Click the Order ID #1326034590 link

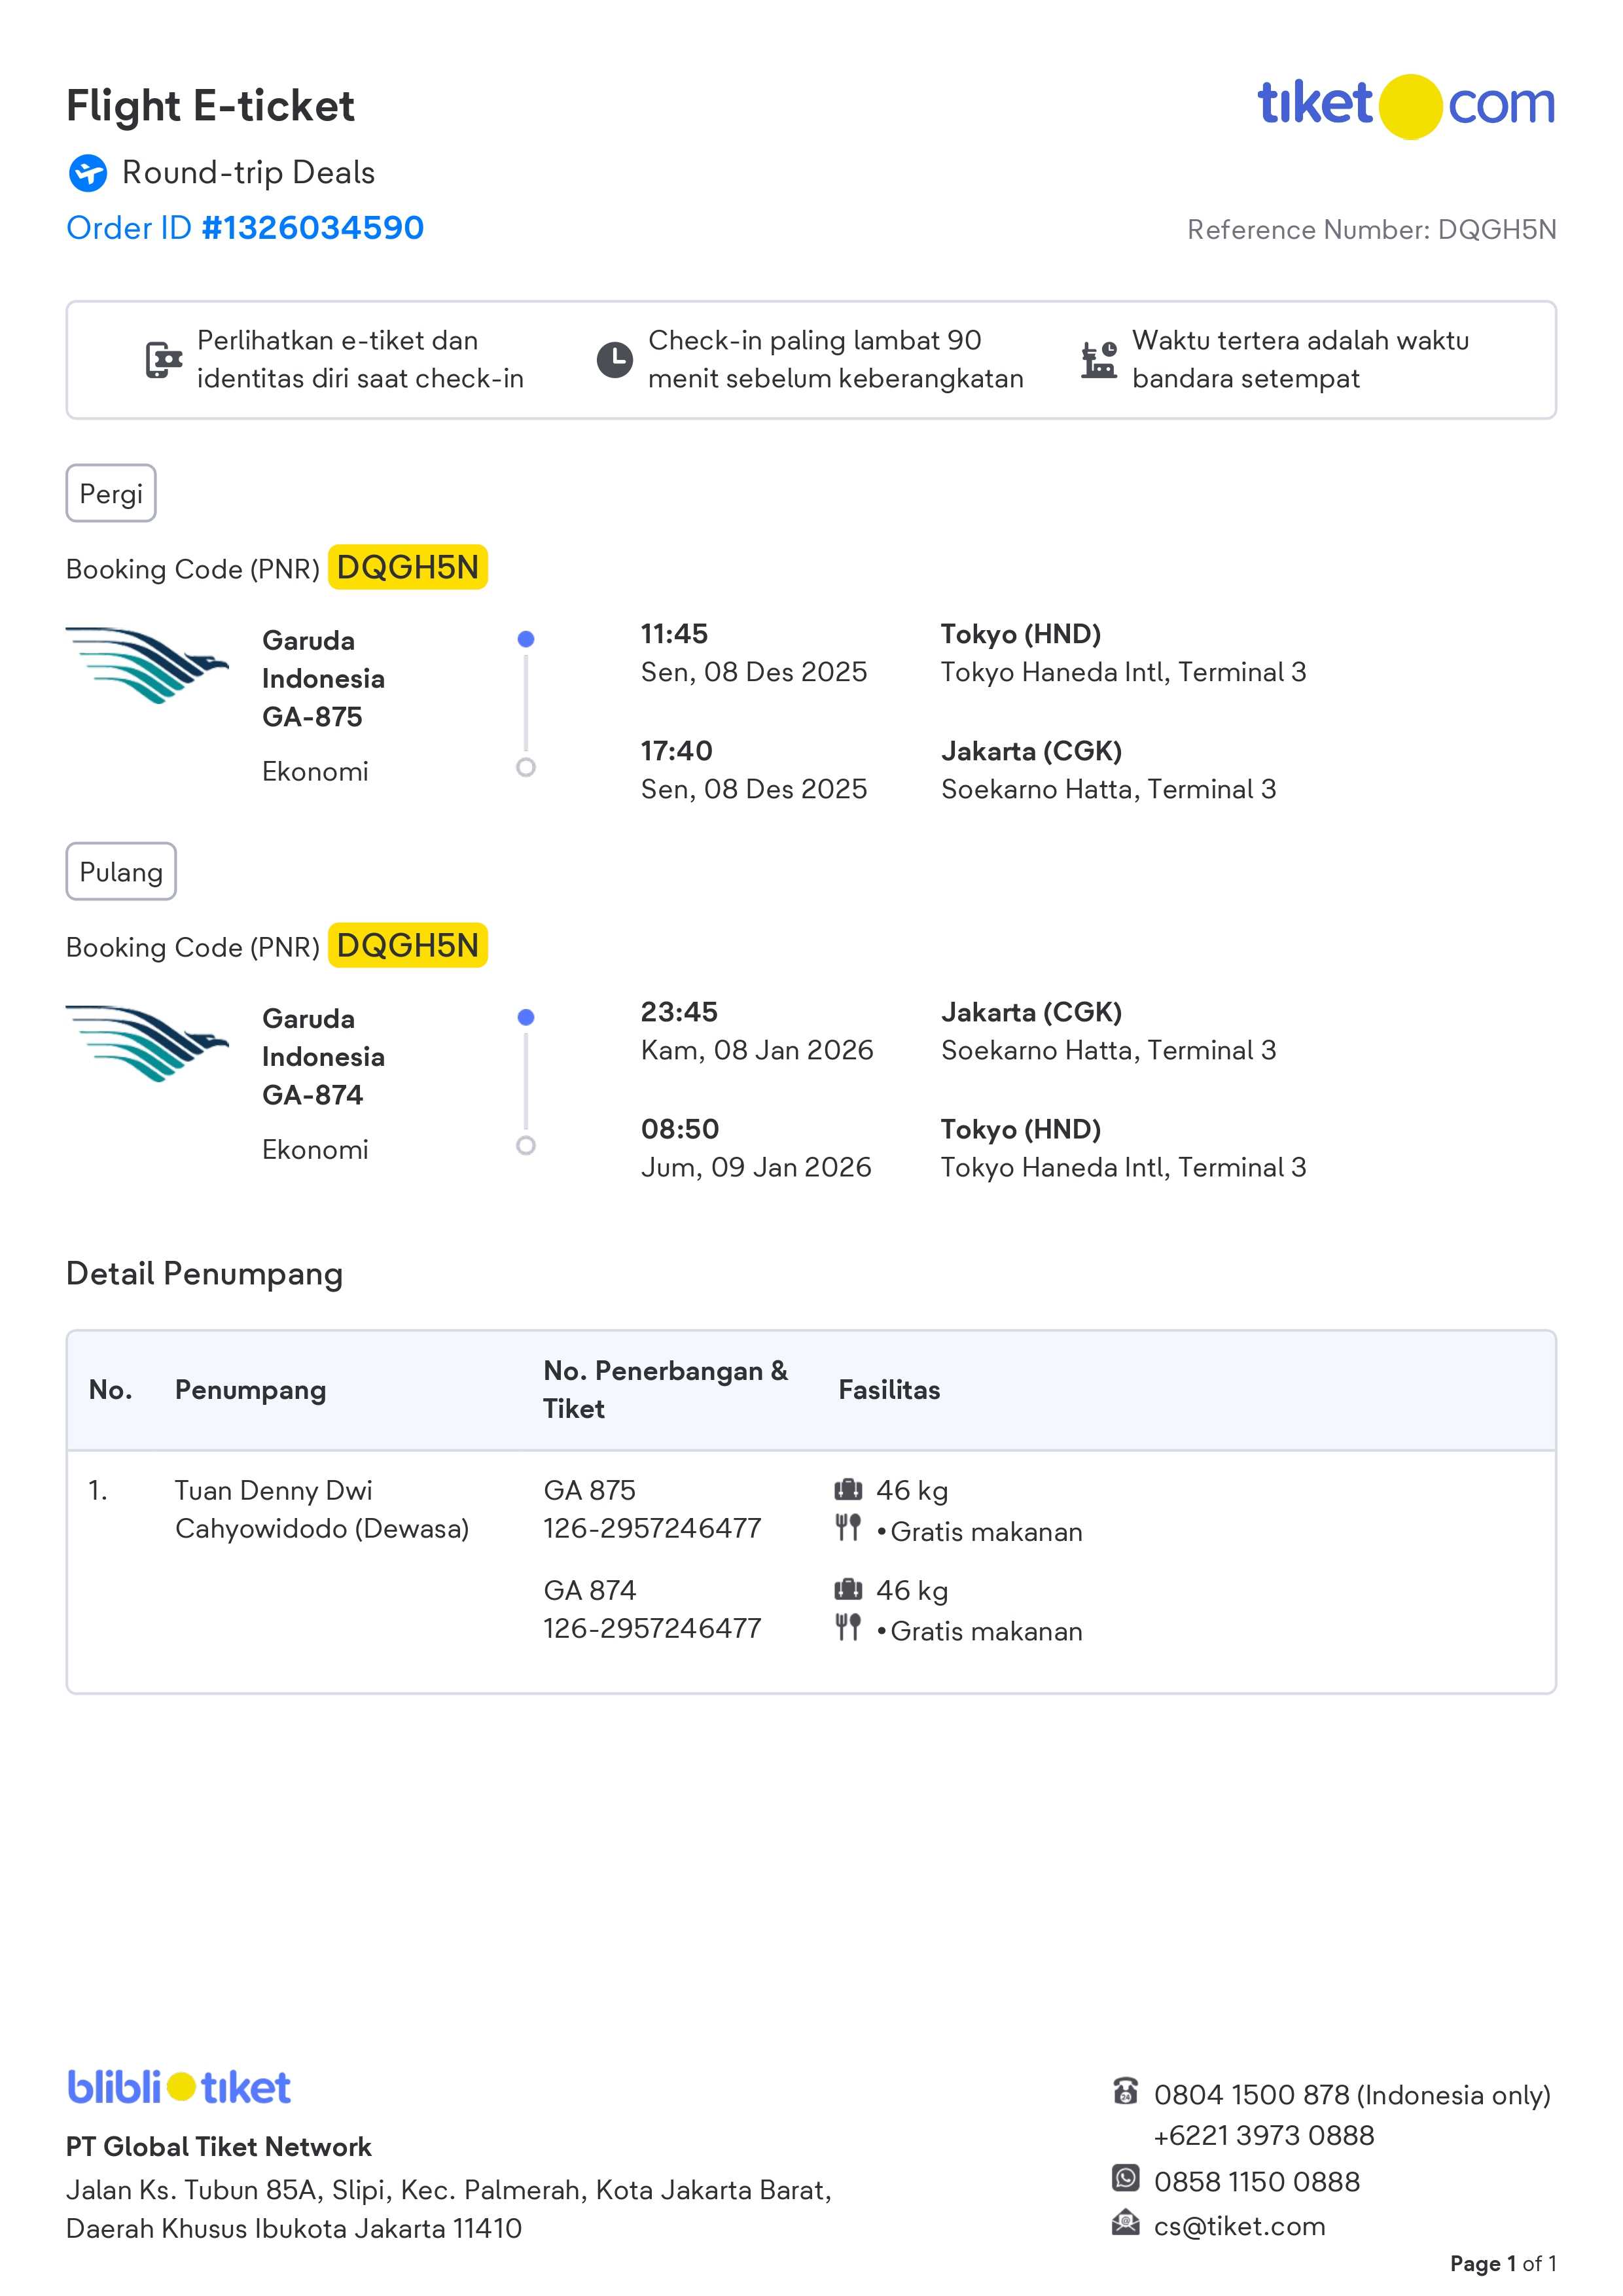245,228
